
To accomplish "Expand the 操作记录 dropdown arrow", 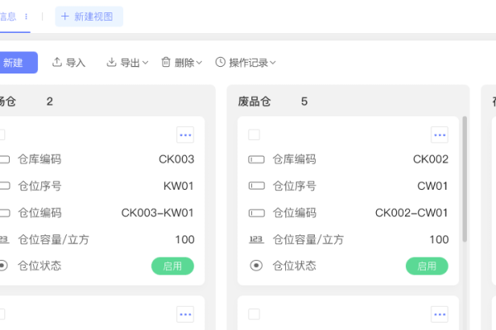I will pyautogui.click(x=273, y=63).
